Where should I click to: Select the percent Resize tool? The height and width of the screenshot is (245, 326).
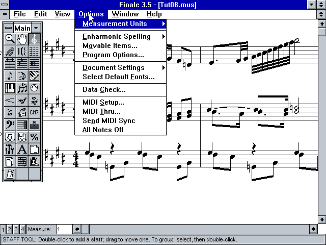click(34, 137)
